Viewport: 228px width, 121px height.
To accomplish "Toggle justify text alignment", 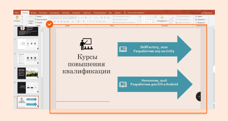I will [100, 21].
